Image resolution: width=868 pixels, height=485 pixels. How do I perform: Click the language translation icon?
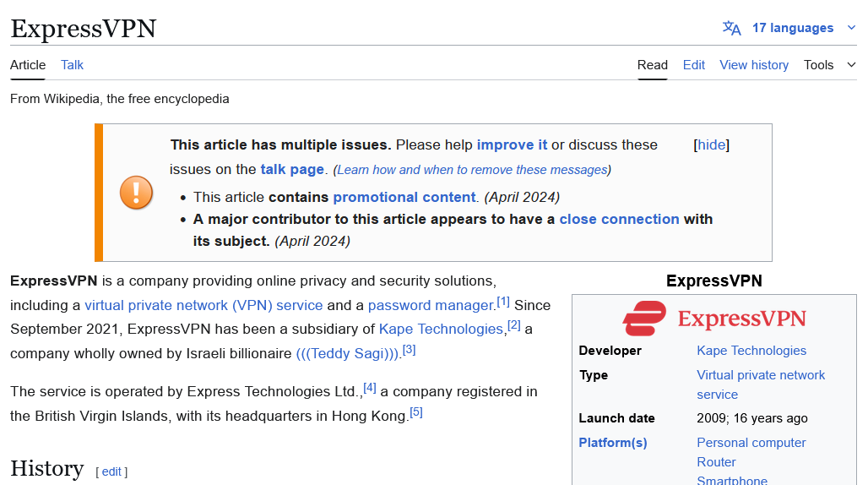tap(731, 28)
